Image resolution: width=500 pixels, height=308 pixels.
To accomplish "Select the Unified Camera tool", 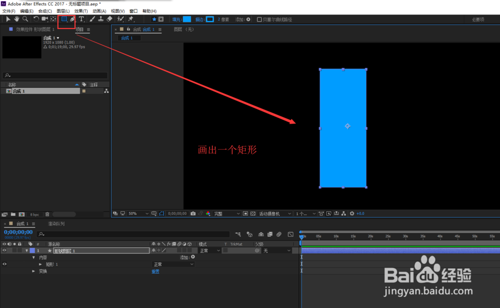I will [x=44, y=19].
